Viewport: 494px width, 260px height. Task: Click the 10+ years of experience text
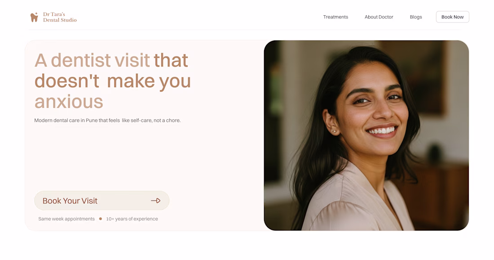[132, 219]
